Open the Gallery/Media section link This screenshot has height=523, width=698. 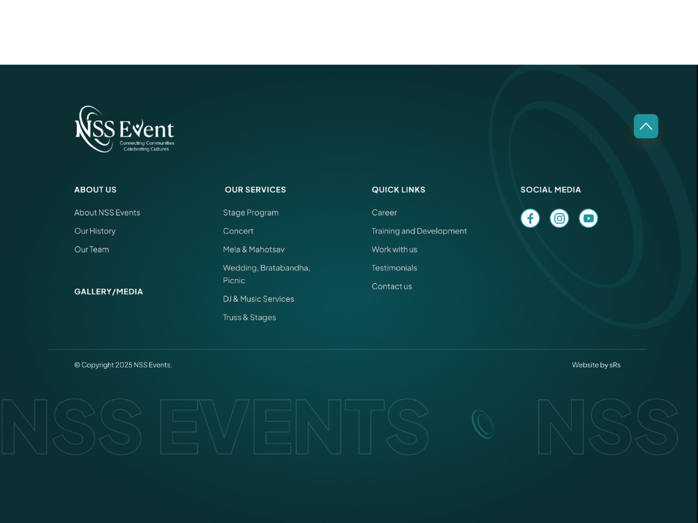coord(109,291)
